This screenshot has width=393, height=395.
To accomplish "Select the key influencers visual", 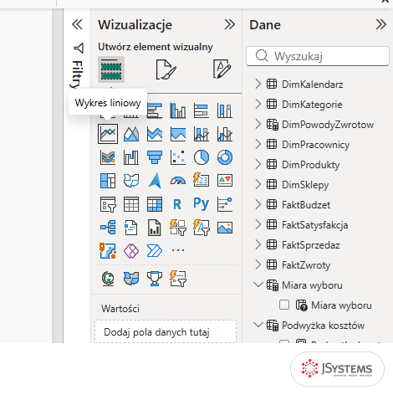I will tap(225, 204).
